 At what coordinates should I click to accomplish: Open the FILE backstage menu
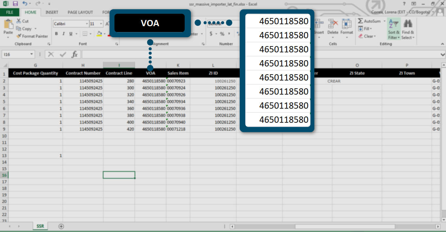[9, 12]
